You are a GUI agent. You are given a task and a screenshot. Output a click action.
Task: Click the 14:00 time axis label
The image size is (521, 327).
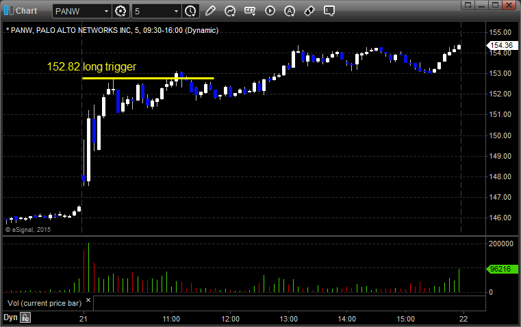(x=347, y=319)
